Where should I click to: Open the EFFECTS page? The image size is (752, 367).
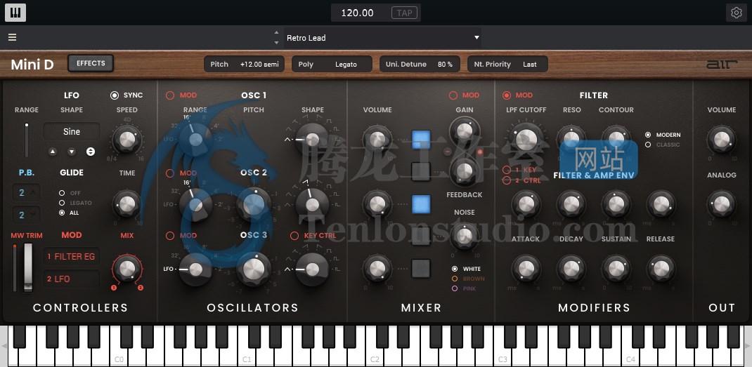coord(91,63)
